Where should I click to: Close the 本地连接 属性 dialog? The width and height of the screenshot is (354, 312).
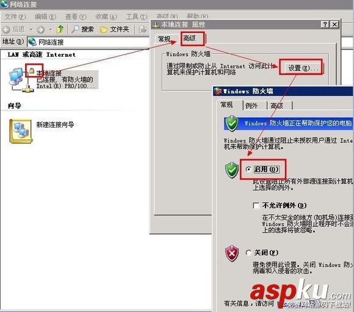pos(334,24)
